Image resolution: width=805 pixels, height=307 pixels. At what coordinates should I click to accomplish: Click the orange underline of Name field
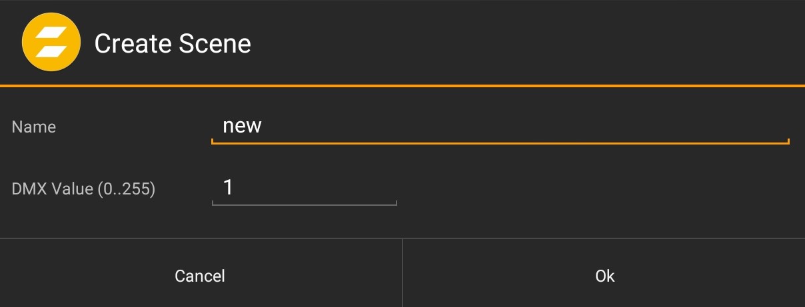pos(500,143)
